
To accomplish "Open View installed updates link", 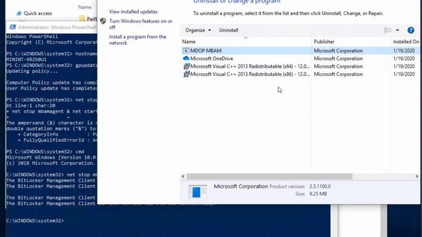I will (133, 12).
